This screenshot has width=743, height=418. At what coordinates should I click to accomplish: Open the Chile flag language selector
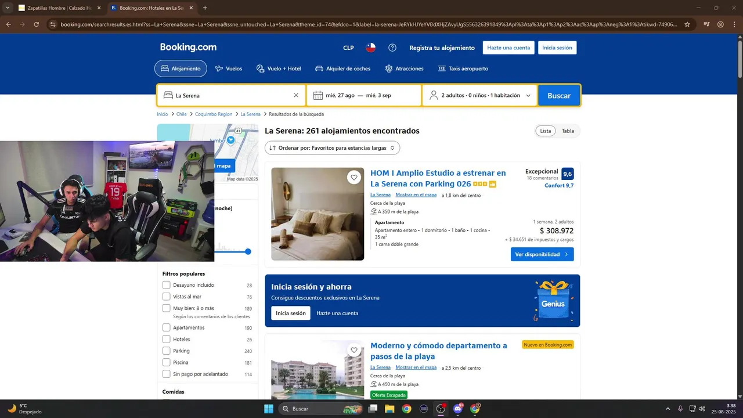370,48
